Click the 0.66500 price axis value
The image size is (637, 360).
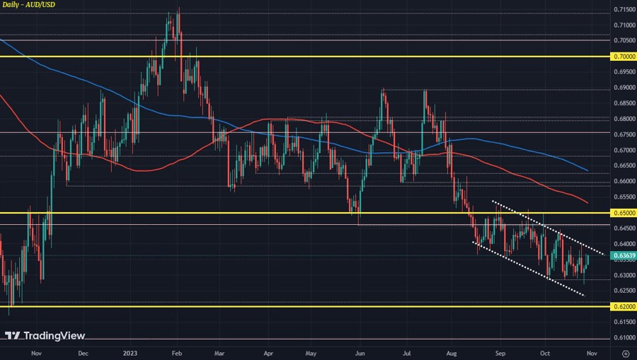tap(625, 166)
